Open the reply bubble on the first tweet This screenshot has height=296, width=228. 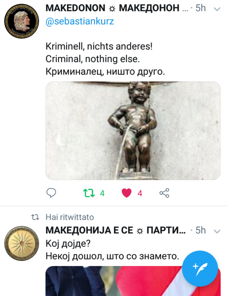click(51, 193)
